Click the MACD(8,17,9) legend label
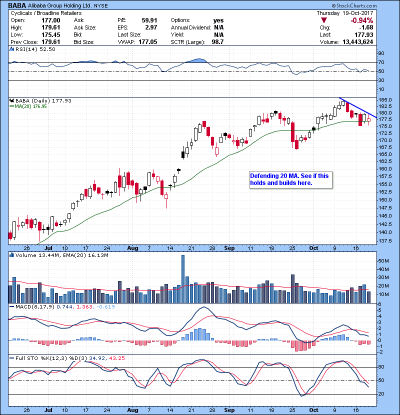Viewport: 400px width, 415px height. click(35, 307)
